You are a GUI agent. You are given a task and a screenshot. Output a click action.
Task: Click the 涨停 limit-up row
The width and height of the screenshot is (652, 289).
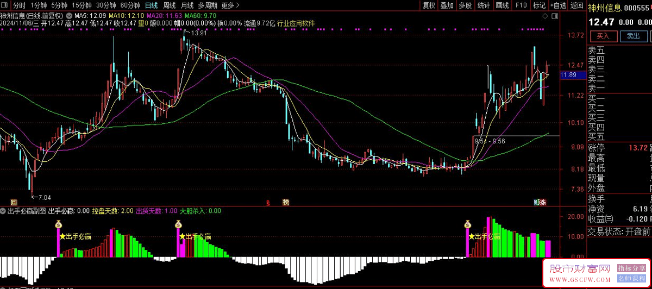619,148
